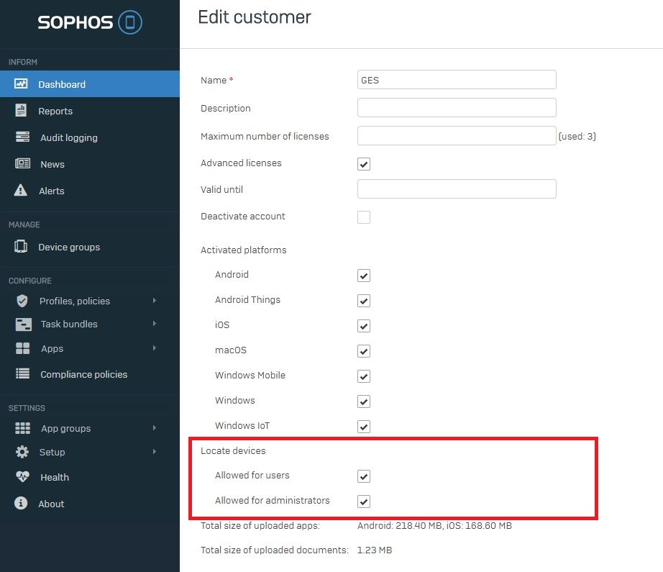
Task: Click the About info icon
Action: [x=21, y=503]
